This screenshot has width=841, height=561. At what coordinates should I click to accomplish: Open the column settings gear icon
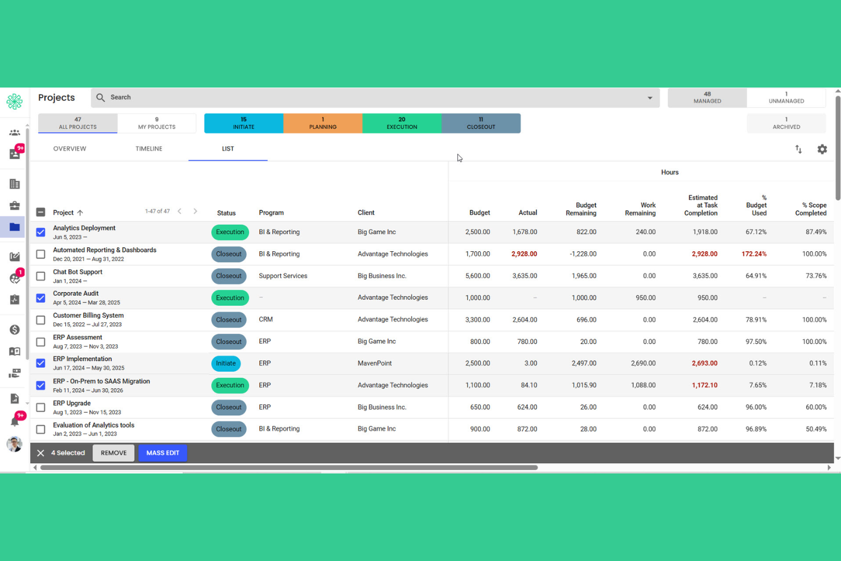(x=822, y=149)
